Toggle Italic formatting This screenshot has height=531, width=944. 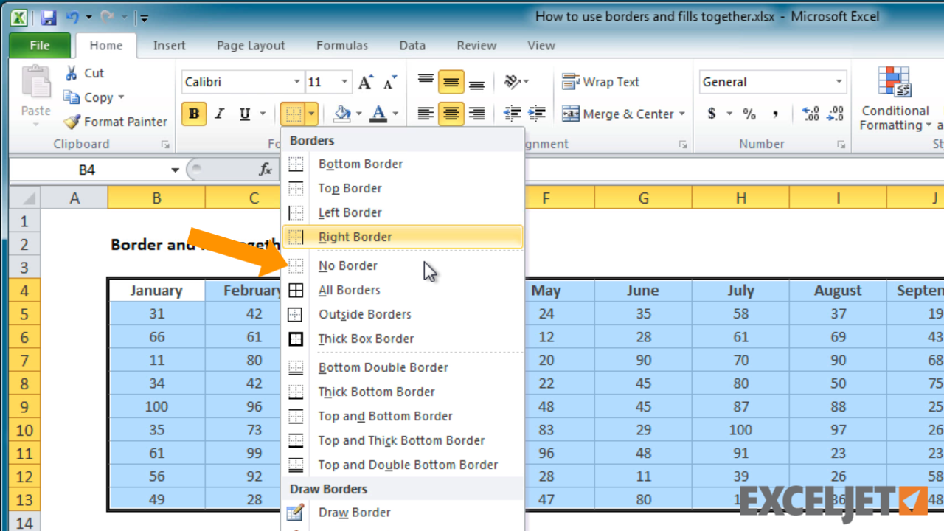(219, 114)
